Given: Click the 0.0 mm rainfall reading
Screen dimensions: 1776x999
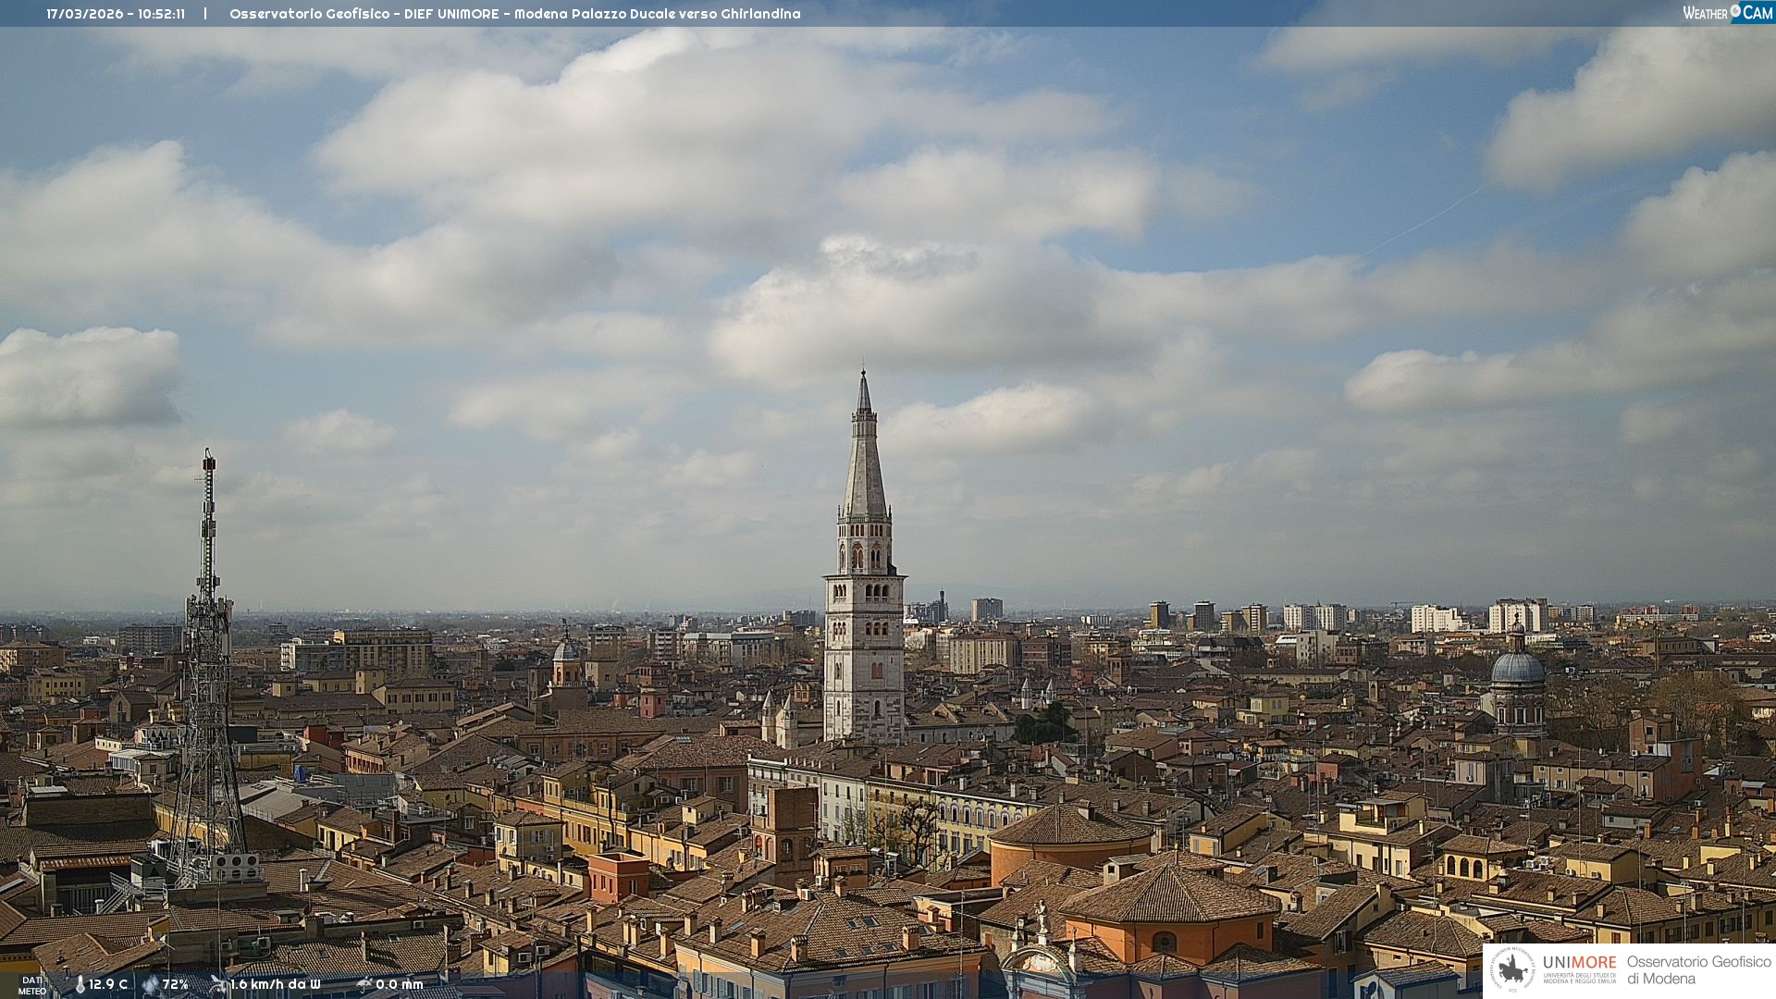Looking at the screenshot, I should [400, 984].
